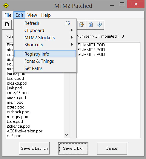Open the View menu
Viewport: 146px width, 159px height.
pos(32,15)
